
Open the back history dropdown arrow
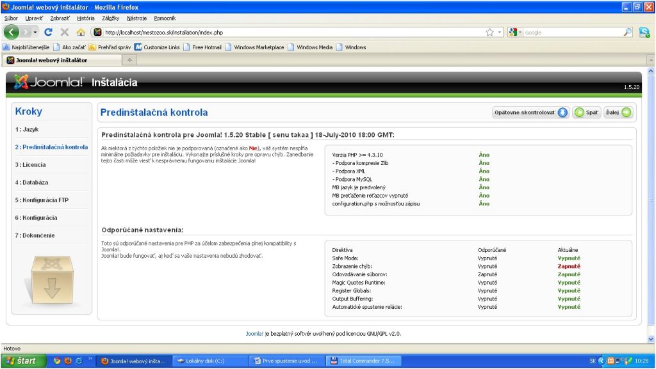click(x=35, y=32)
